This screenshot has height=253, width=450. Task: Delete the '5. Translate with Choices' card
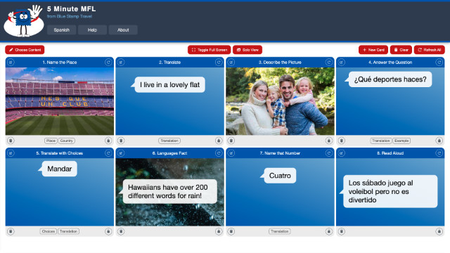pos(11,231)
